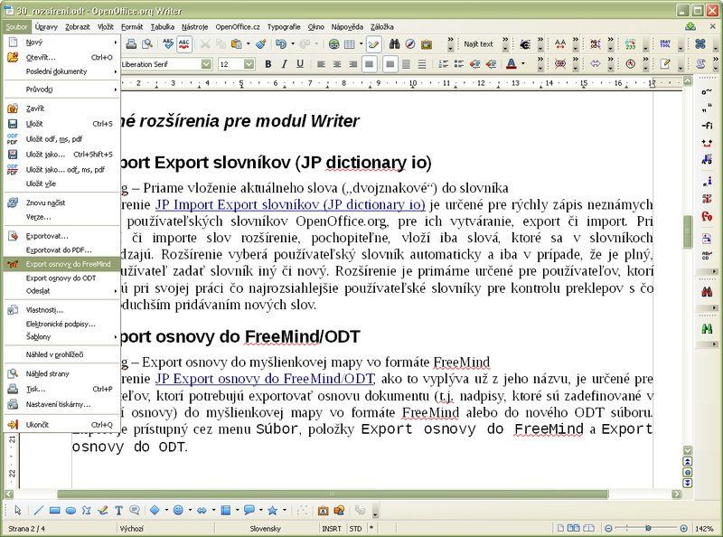The image size is (723, 537).
Task: Toggle numbering list icon
Action: pyautogui.click(x=443, y=64)
